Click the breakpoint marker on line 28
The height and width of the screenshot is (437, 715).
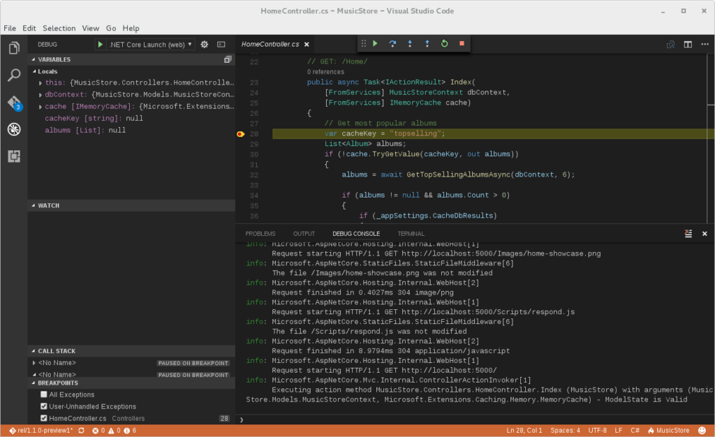pos(241,133)
